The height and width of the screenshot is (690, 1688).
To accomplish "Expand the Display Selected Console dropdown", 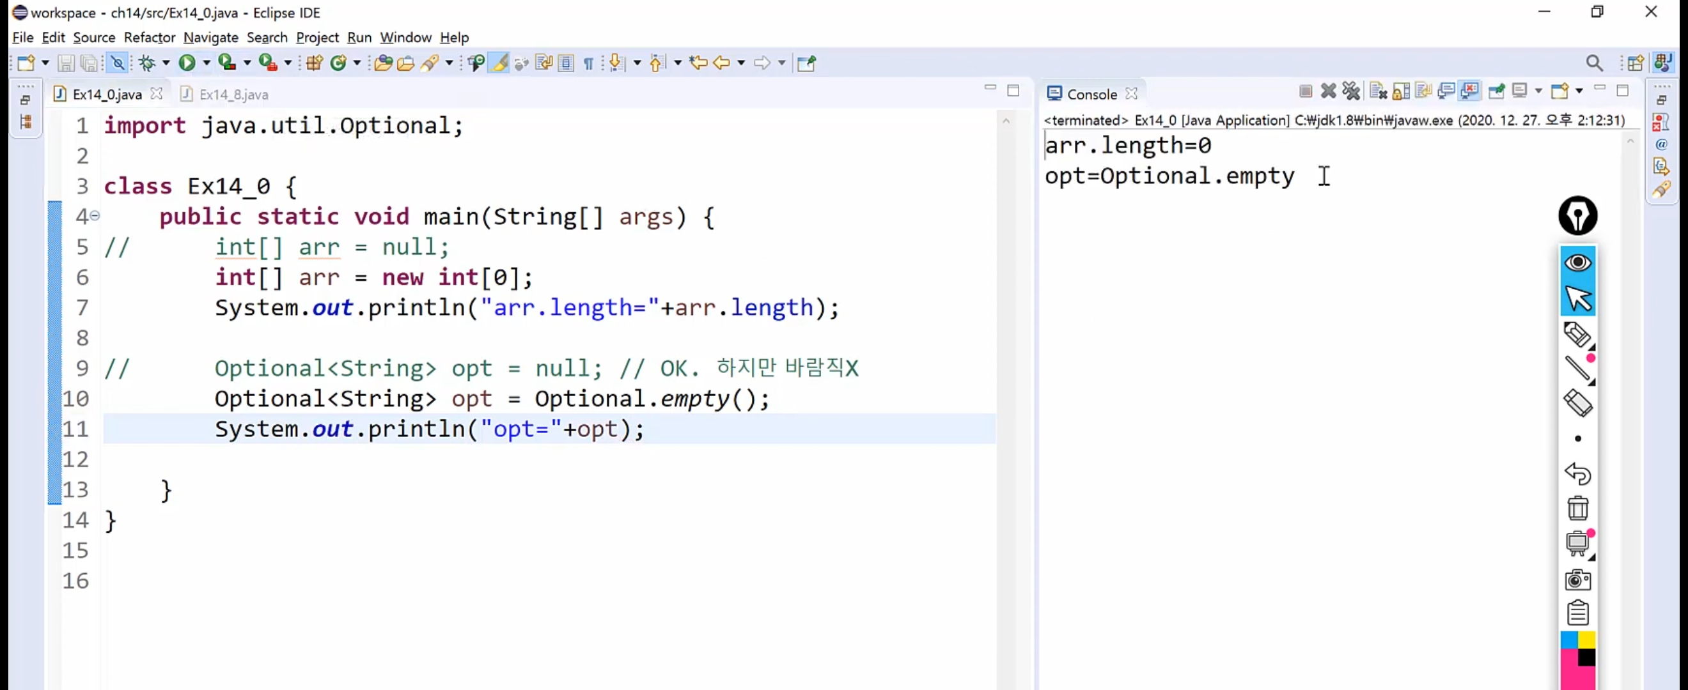I will [x=1538, y=91].
